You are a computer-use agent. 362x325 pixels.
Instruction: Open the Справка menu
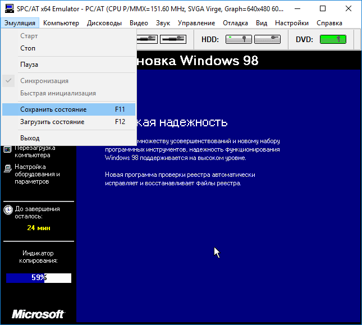click(x=329, y=23)
